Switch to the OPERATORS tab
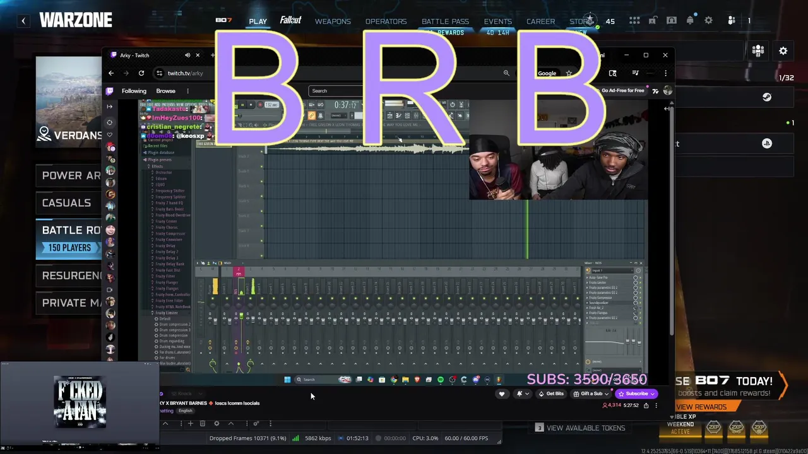This screenshot has width=808, height=454. click(x=386, y=21)
